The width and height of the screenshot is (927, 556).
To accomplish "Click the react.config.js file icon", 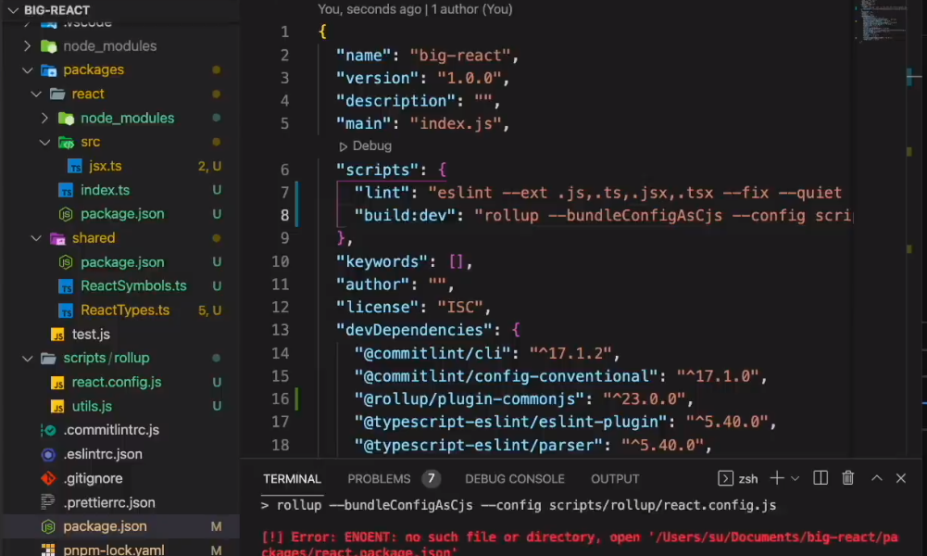I will coord(57,383).
